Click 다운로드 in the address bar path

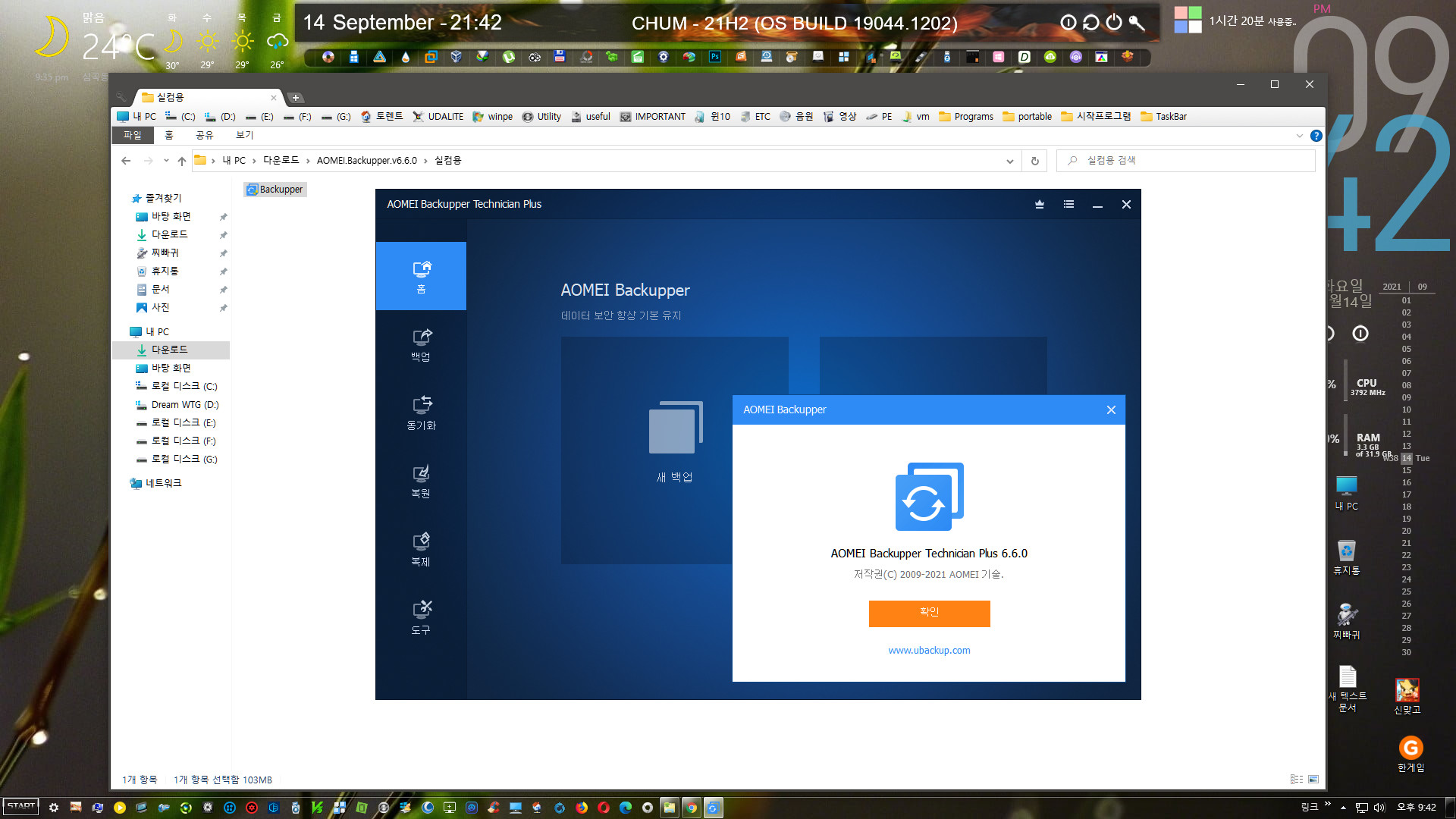(x=281, y=161)
